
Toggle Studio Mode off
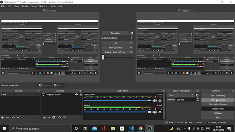pyautogui.click(x=218, y=109)
